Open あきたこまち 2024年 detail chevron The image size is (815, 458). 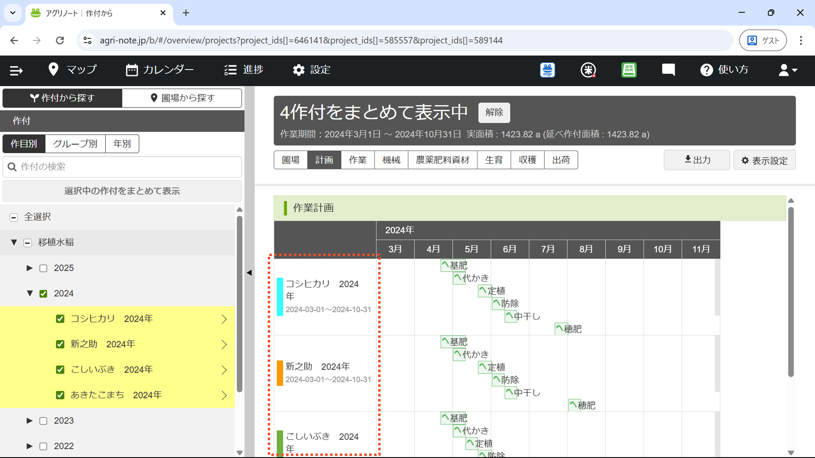[224, 395]
